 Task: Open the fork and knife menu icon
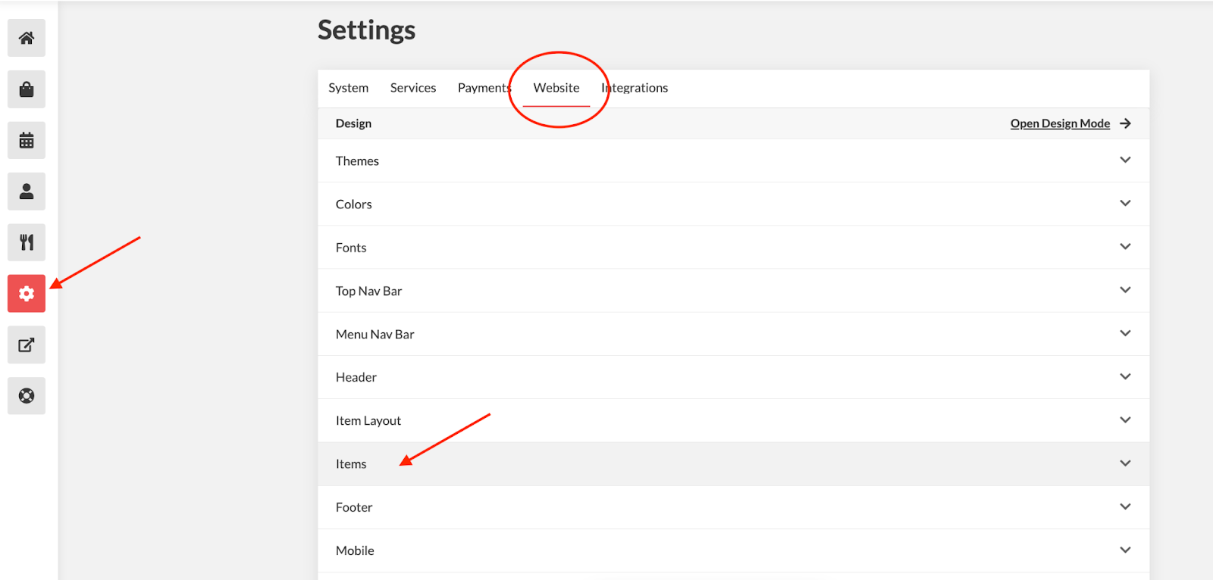click(27, 242)
